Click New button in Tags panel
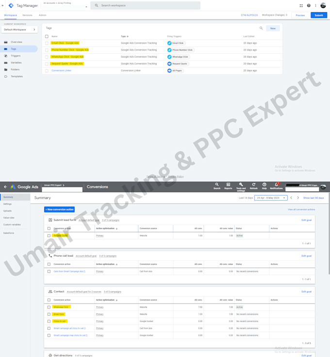The image size is (330, 357). [273, 29]
